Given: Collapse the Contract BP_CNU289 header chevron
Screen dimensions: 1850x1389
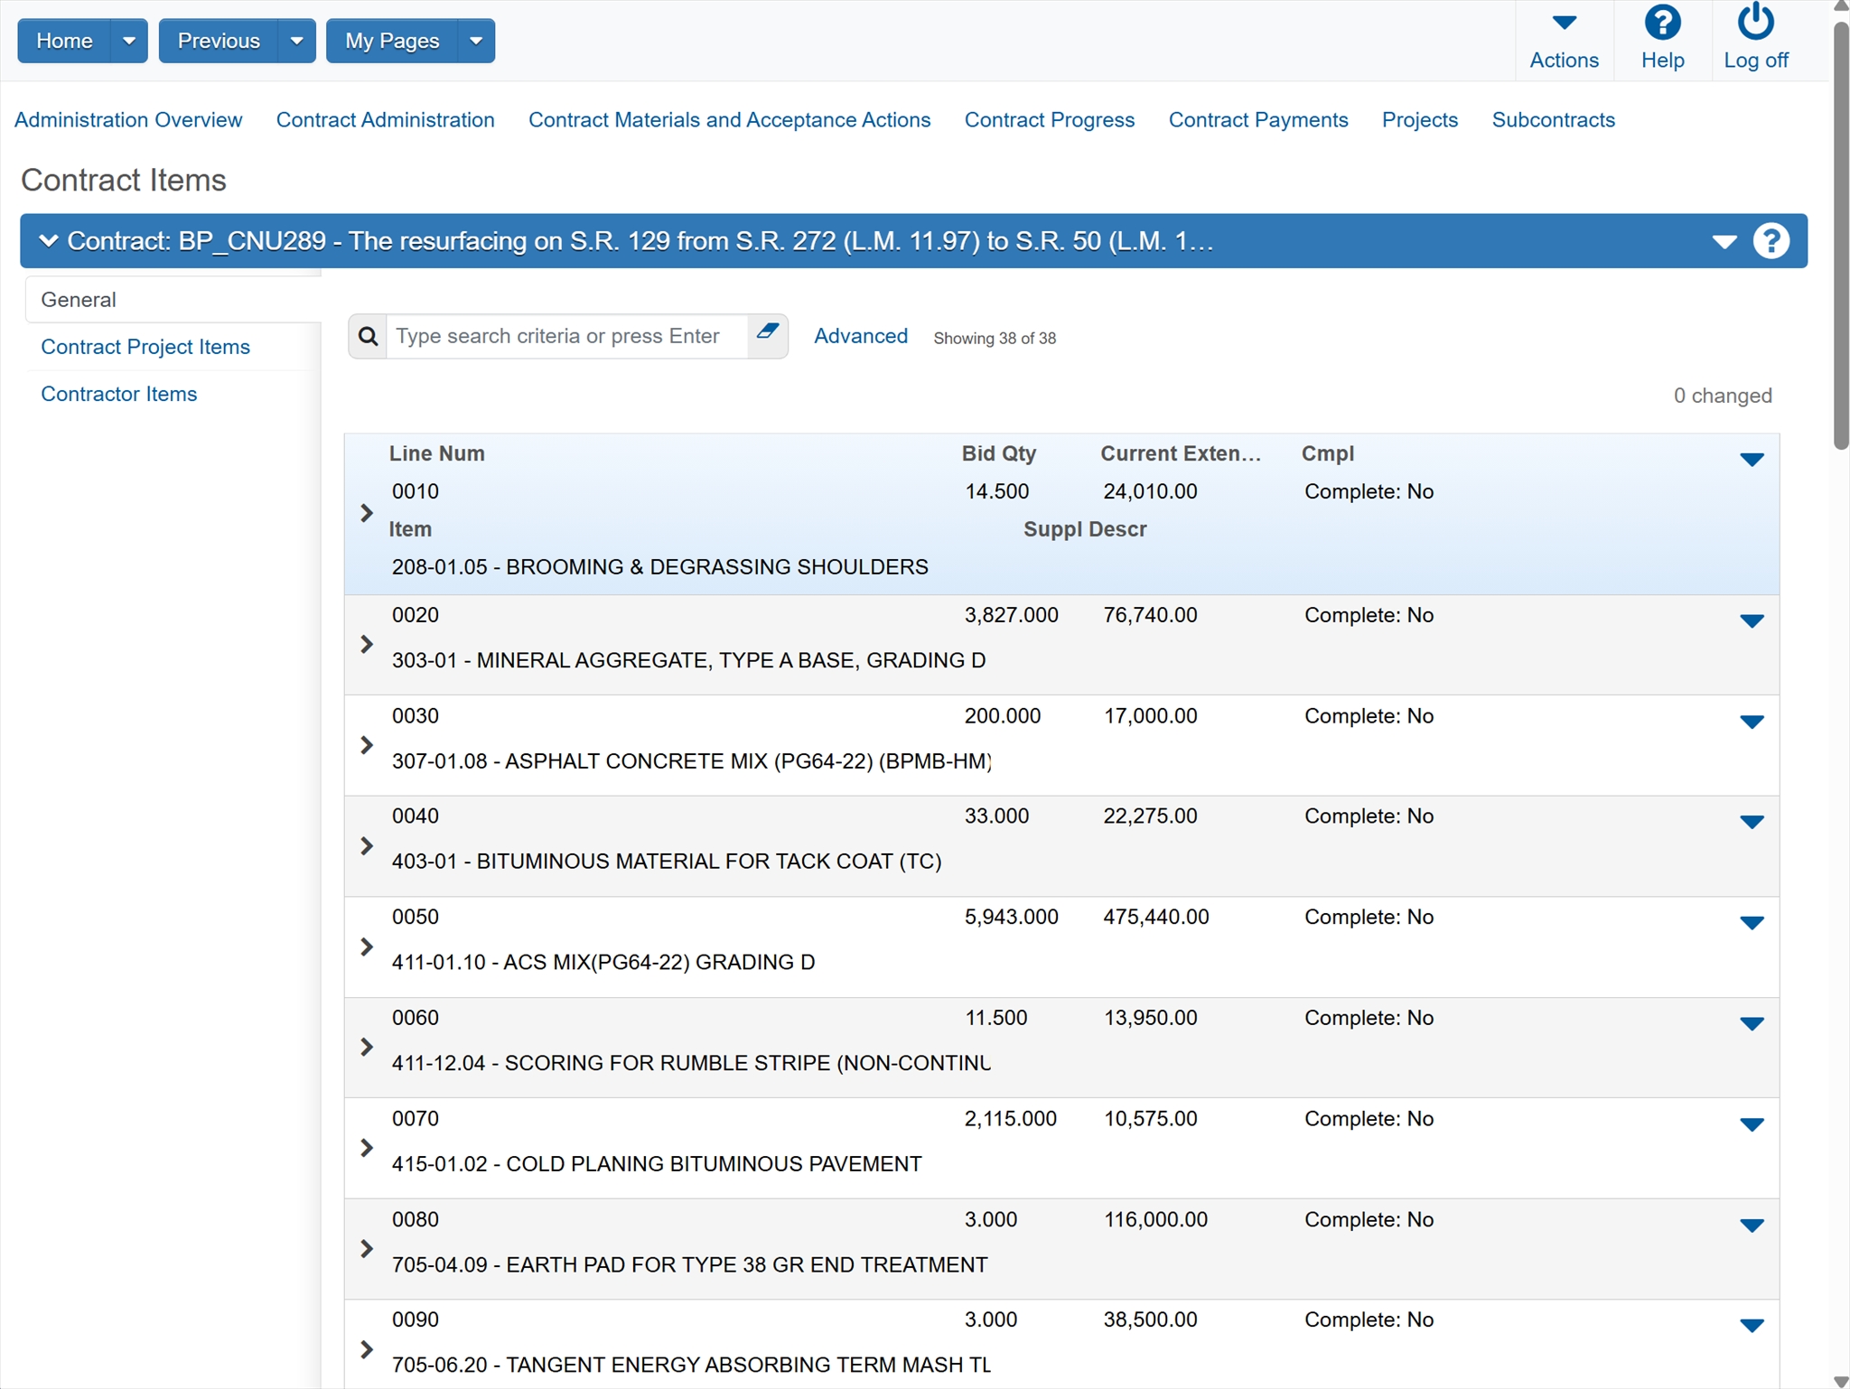Looking at the screenshot, I should (x=49, y=241).
